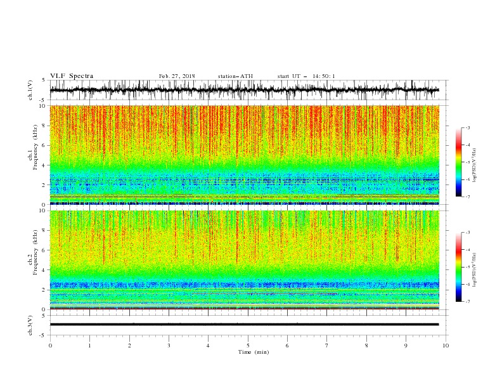Click the "-5" tick on the ch.3(V) axis
Image resolution: width=502 pixels, height=388 pixels.
coord(43,335)
